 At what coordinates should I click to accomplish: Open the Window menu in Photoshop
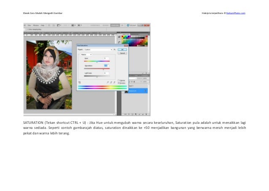(x=36, y=25)
